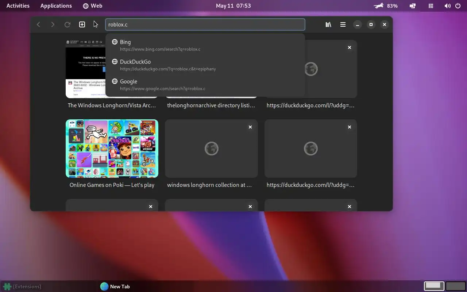
Task: Open the power menu icon
Action: click(x=458, y=5)
